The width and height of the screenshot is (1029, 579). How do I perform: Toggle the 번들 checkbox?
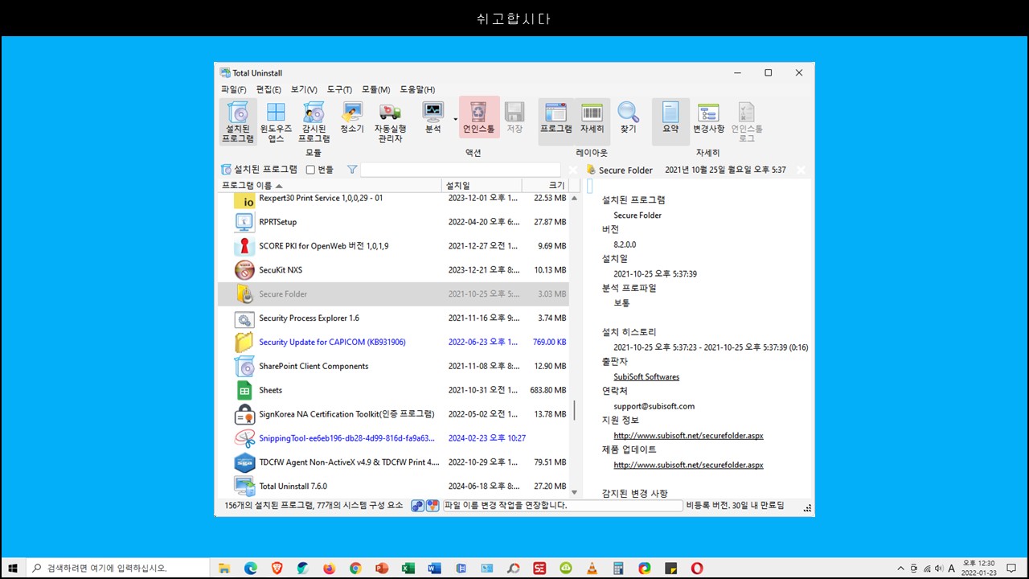[x=310, y=170]
